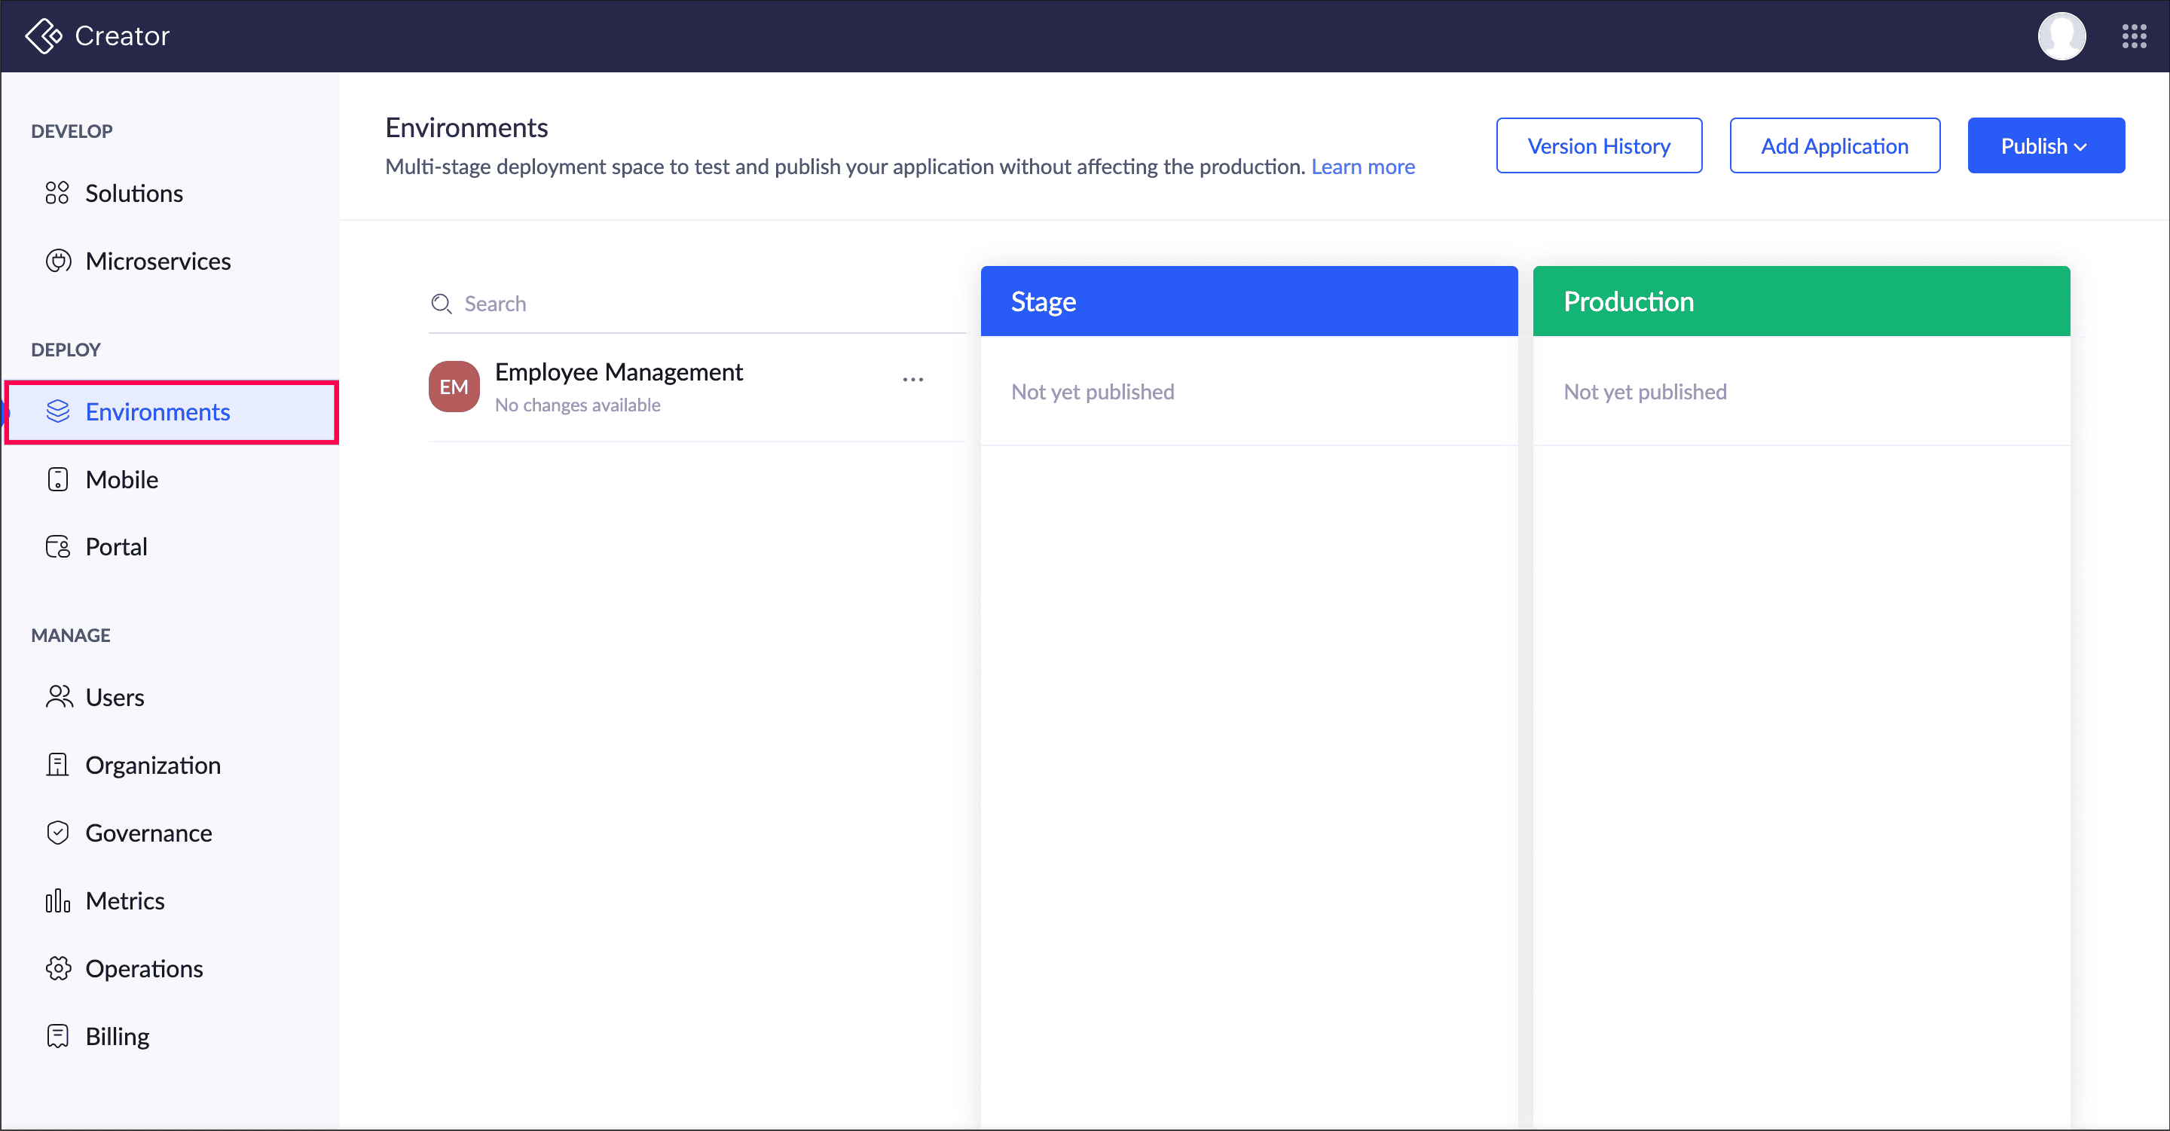
Task: Click the Mobile sidebar icon
Action: (x=57, y=479)
